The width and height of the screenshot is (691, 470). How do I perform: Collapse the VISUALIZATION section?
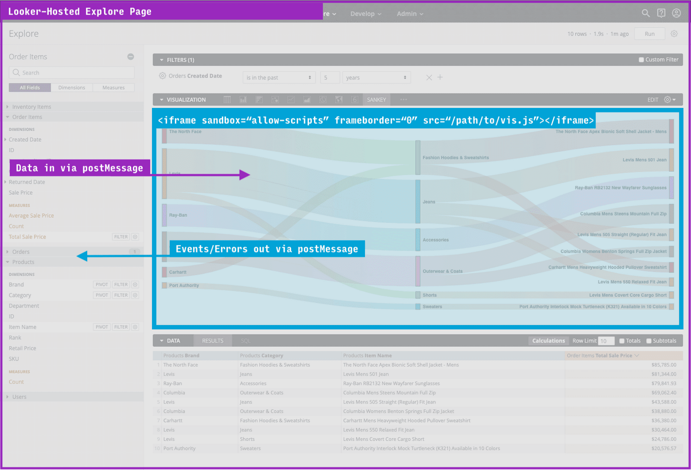[162, 100]
